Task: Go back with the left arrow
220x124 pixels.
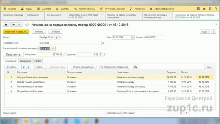Action: (13, 25)
